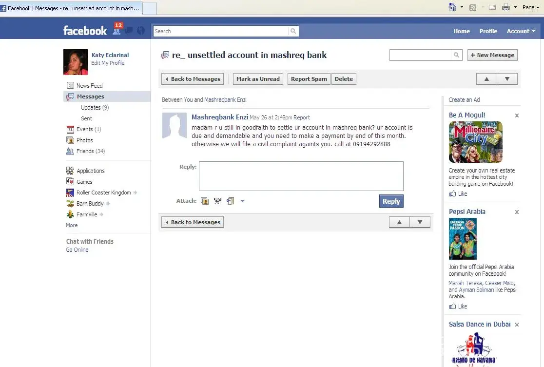544x367 pixels.
Task: Go to previous message with top up arrow
Action: pos(487,79)
